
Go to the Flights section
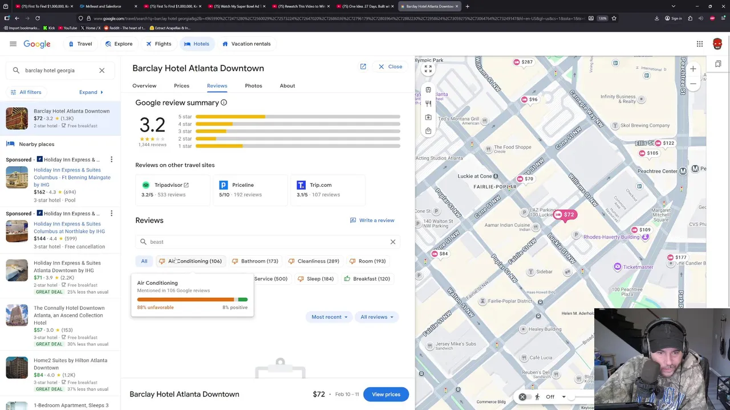pos(158,44)
